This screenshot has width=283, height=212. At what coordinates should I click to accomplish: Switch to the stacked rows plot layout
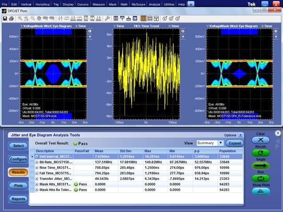(150, 18)
